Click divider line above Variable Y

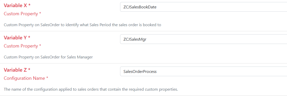pos(143,31)
